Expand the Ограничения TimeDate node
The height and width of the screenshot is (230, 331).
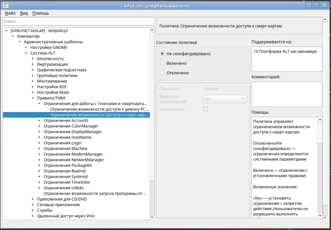point(39,182)
